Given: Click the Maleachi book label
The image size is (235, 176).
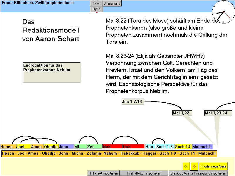Looking at the screenshot, I should coord(202,146).
